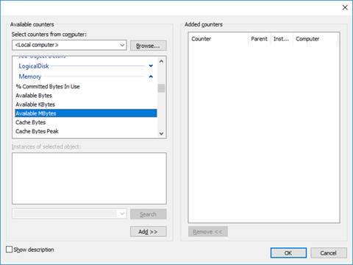Select the Available MBytes counter
This screenshot has width=353, height=265.
tap(86, 113)
